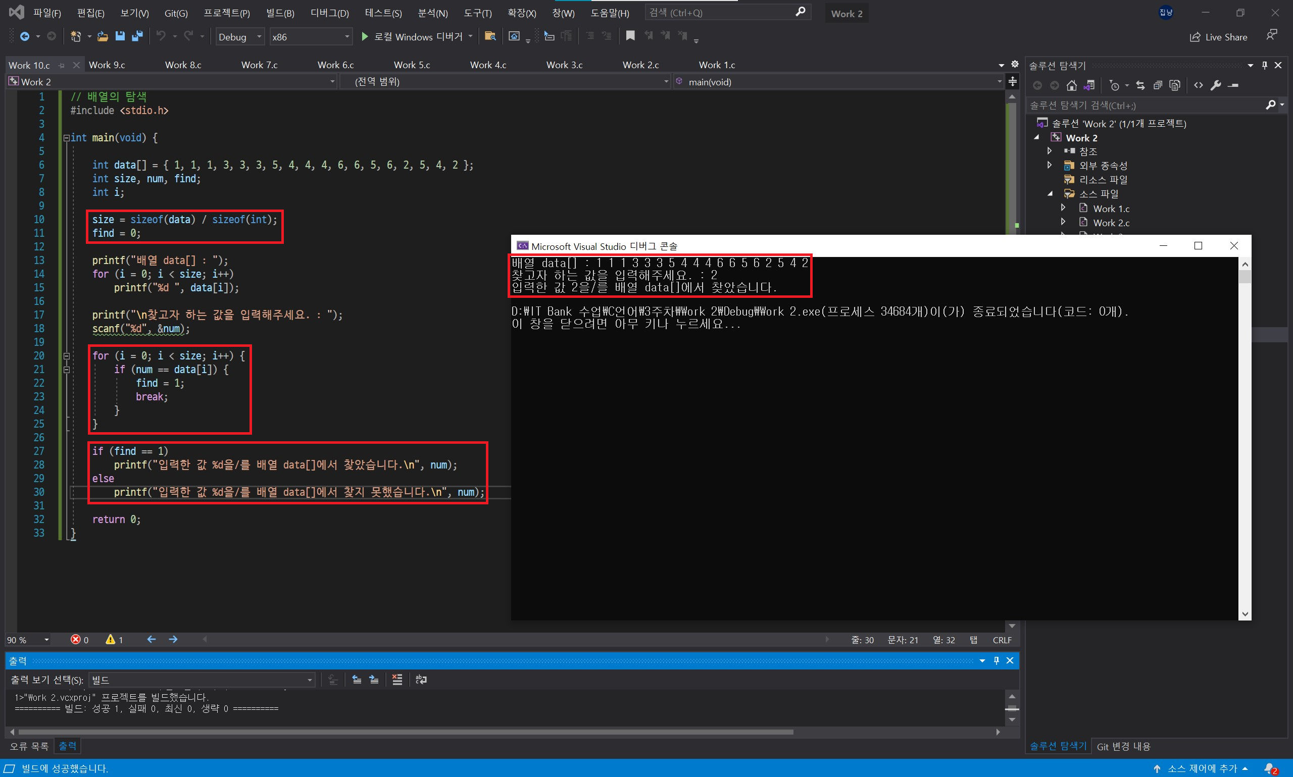Screen dimensions: 1293x777
Task: Toggle a bookmark with the bookmark icon
Action: [x=630, y=36]
